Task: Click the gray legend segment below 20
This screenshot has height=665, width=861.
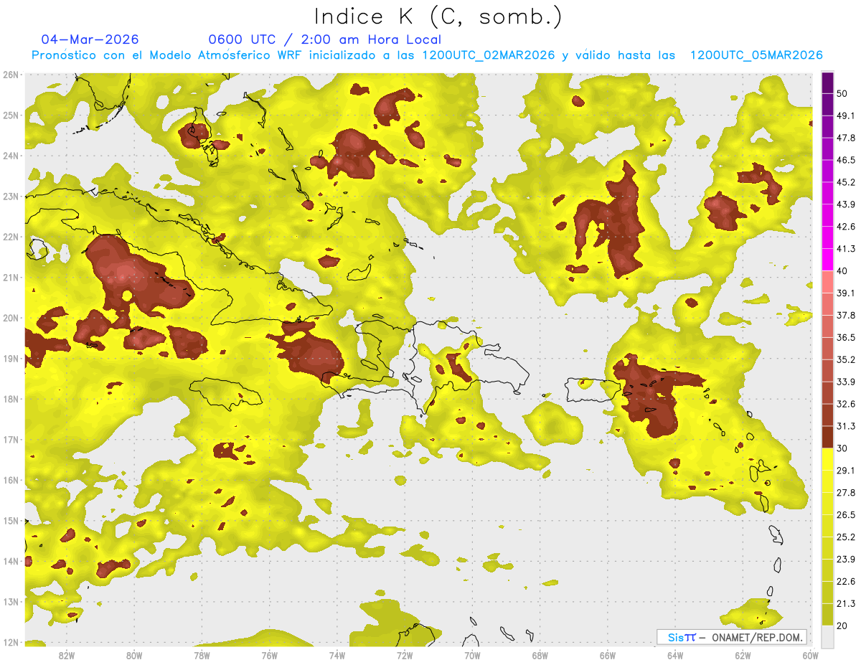Action: click(x=827, y=636)
